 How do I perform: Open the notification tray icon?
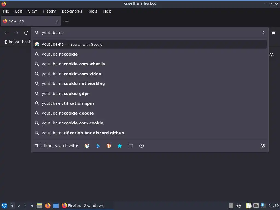point(263,205)
